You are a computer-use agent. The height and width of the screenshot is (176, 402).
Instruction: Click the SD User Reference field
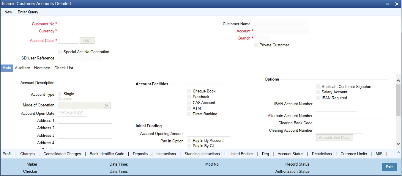click(80, 58)
